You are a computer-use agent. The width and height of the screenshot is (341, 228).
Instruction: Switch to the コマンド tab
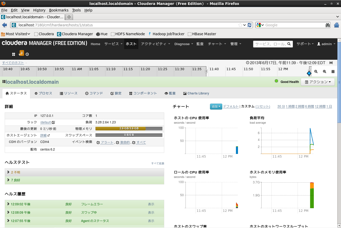pos(94,93)
